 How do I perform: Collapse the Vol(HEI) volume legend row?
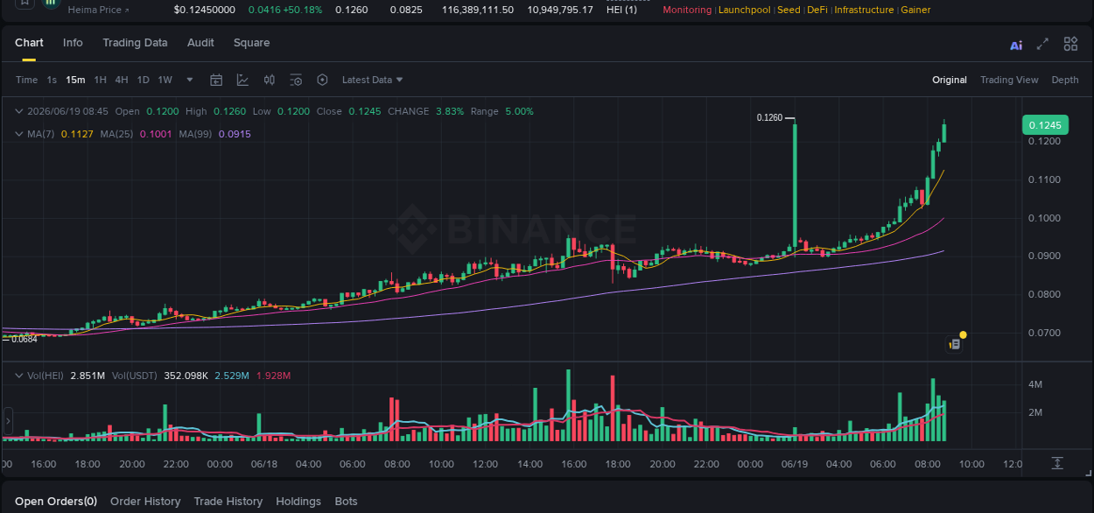pyautogui.click(x=18, y=376)
